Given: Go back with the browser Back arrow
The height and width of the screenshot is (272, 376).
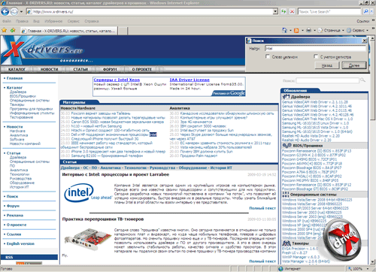Looking at the screenshot, I should point(5,11).
